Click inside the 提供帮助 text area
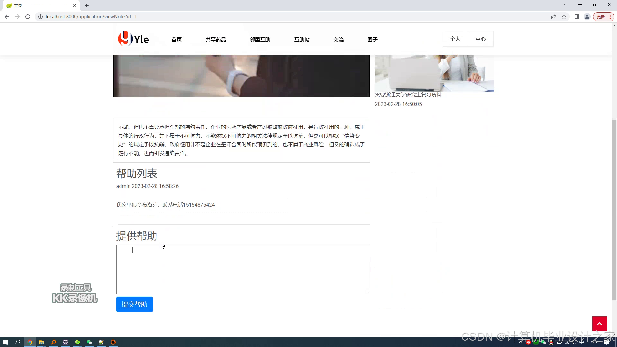Image resolution: width=617 pixels, height=347 pixels. pyautogui.click(x=243, y=269)
